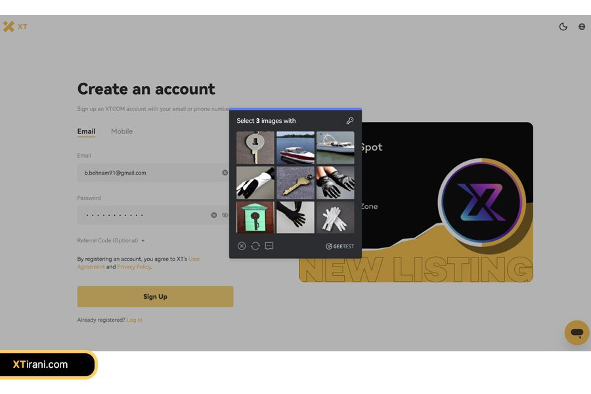The width and height of the screenshot is (591, 394).
Task: Open the live chat support bubble
Action: pos(577,332)
